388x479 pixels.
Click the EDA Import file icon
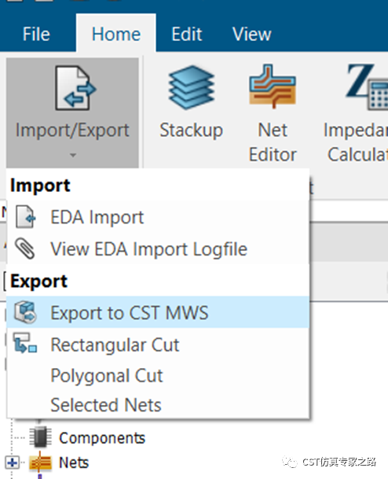25,216
